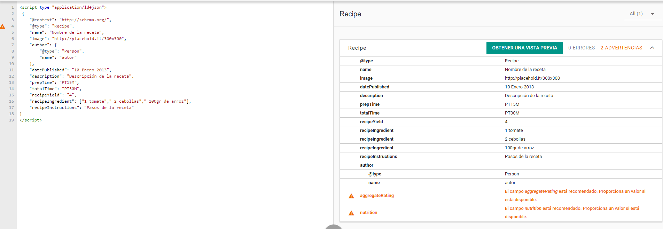
Task: Click the warning triangle next to nutrition
Action: [351, 213]
